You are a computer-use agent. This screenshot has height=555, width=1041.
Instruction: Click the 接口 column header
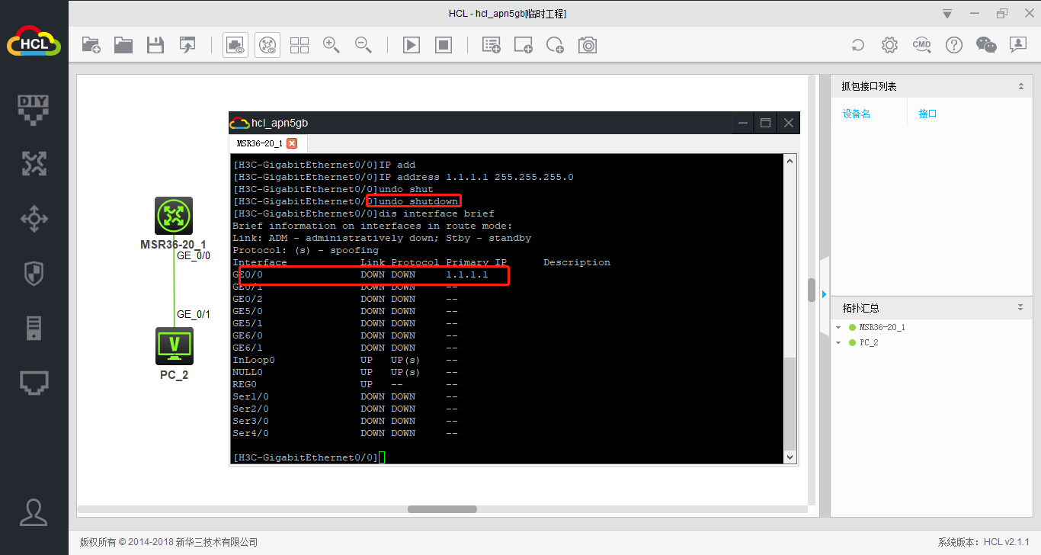pyautogui.click(x=927, y=114)
